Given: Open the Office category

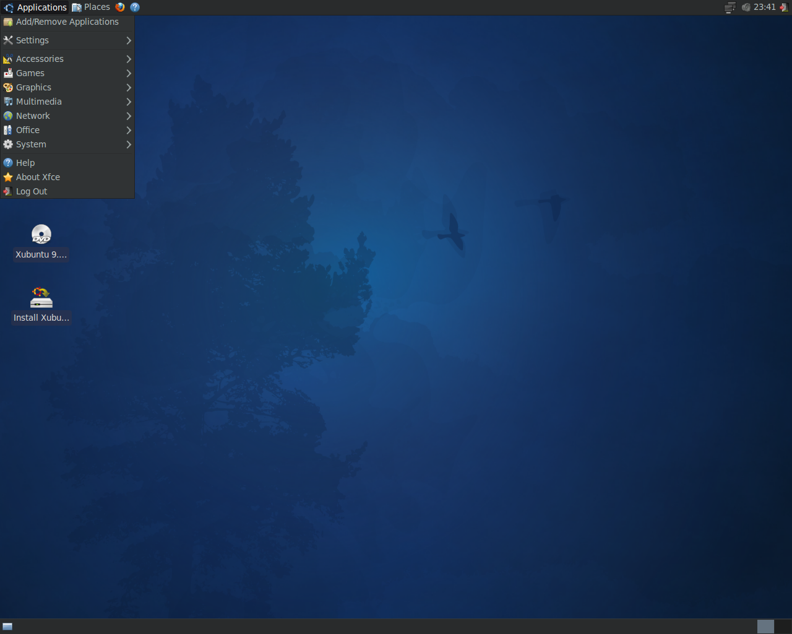Looking at the screenshot, I should (x=67, y=130).
